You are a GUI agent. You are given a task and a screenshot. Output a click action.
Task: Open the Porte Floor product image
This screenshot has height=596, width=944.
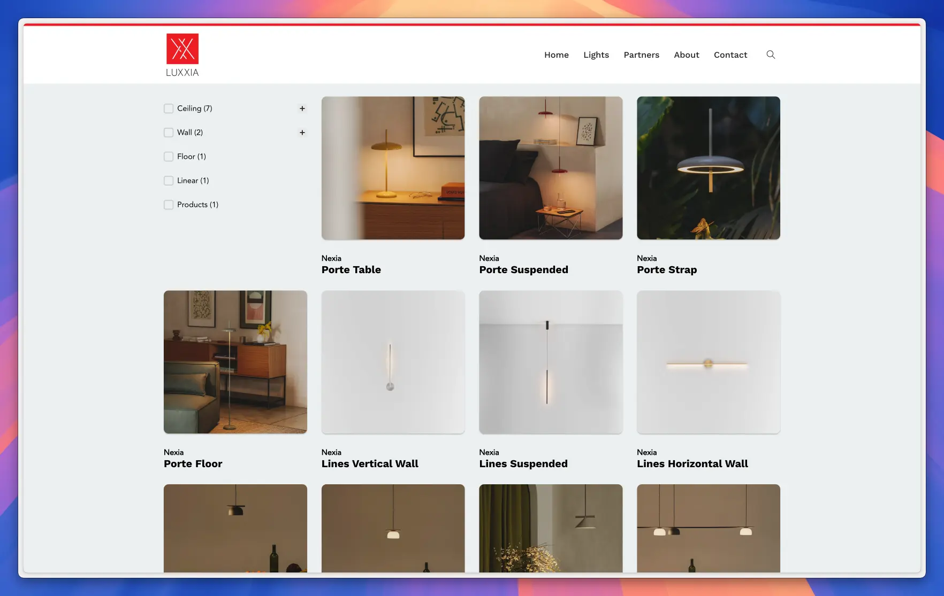235,362
